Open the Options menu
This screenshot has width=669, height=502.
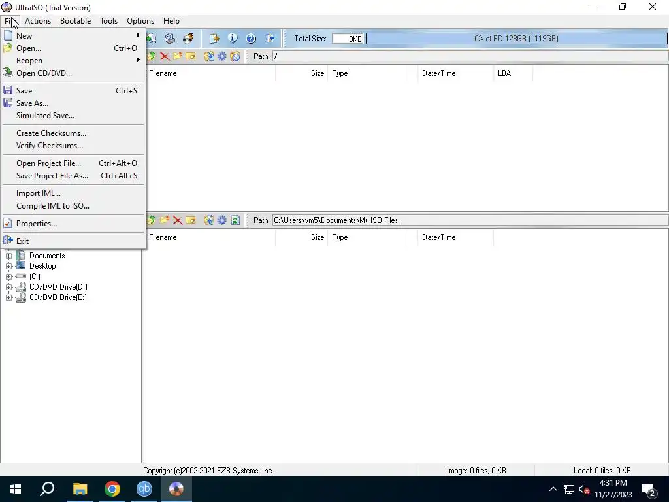coord(140,20)
